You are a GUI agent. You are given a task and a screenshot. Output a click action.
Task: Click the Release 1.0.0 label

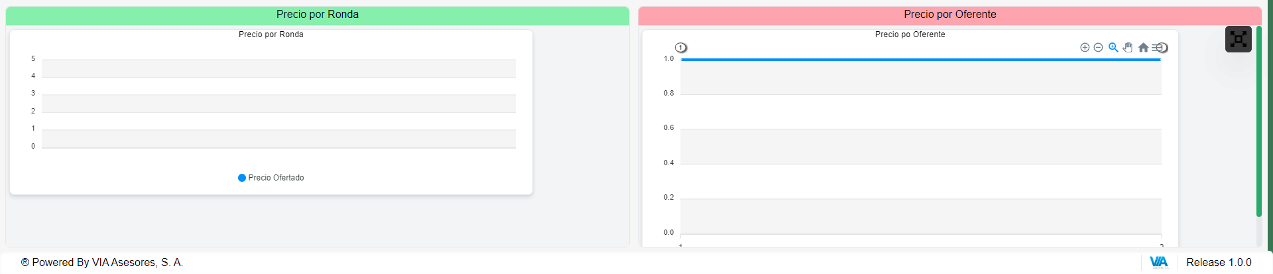(1219, 263)
